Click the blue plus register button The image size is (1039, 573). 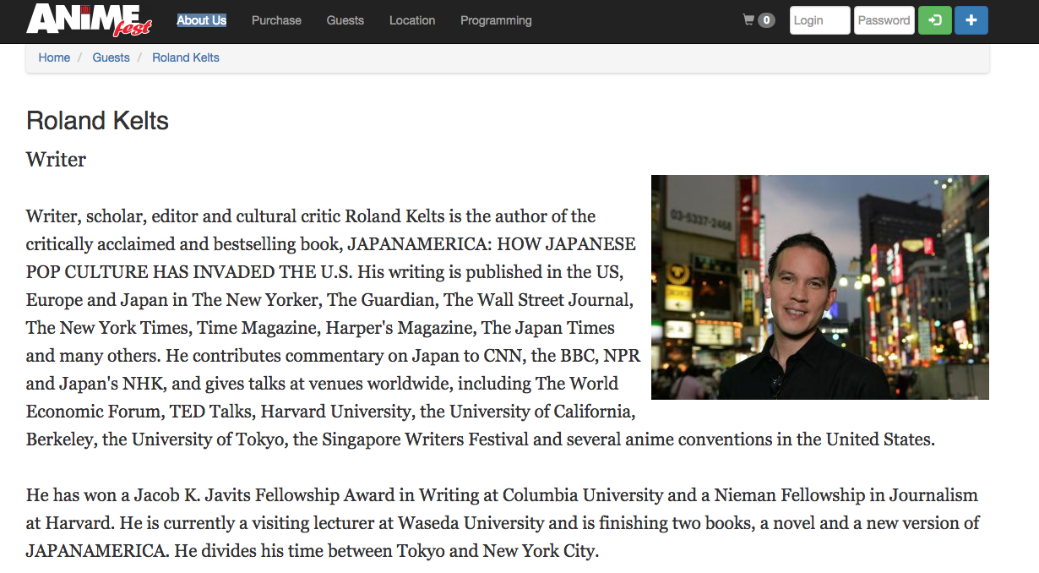(971, 20)
